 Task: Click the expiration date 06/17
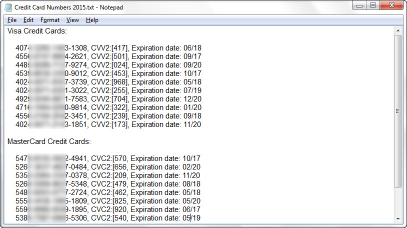tap(191, 209)
